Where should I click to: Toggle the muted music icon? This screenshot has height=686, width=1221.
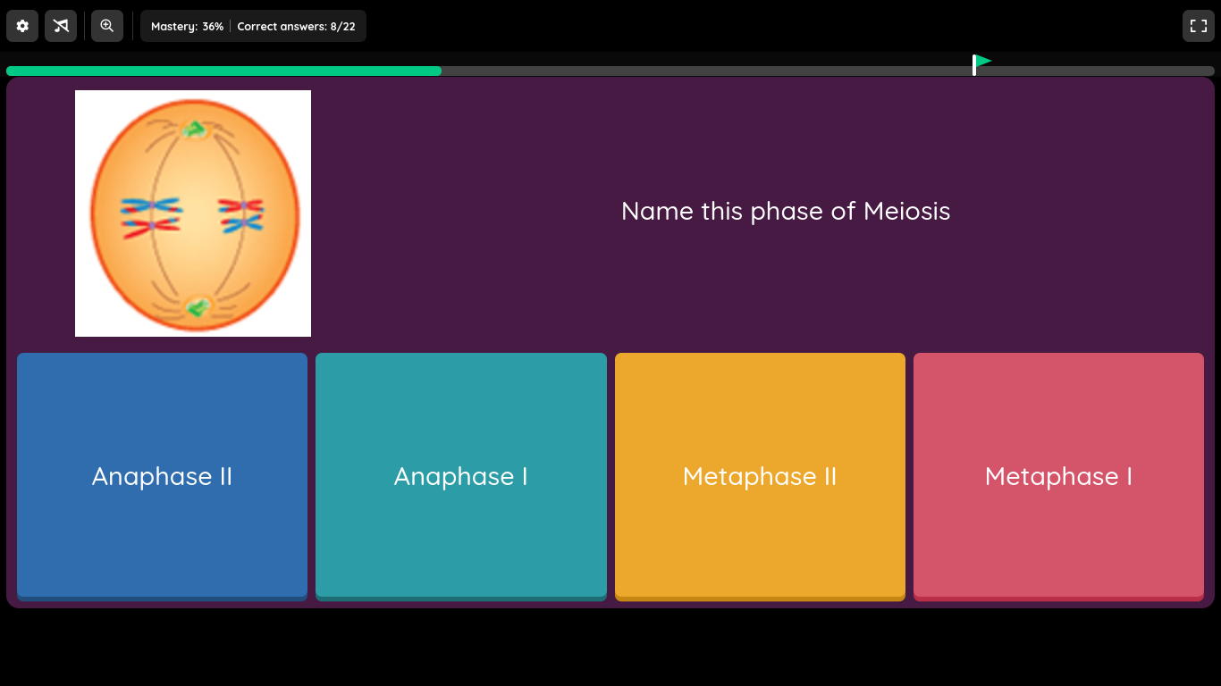coord(61,26)
